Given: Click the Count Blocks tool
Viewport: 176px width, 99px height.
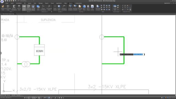Looking at the screenshot, I should 33,8.
